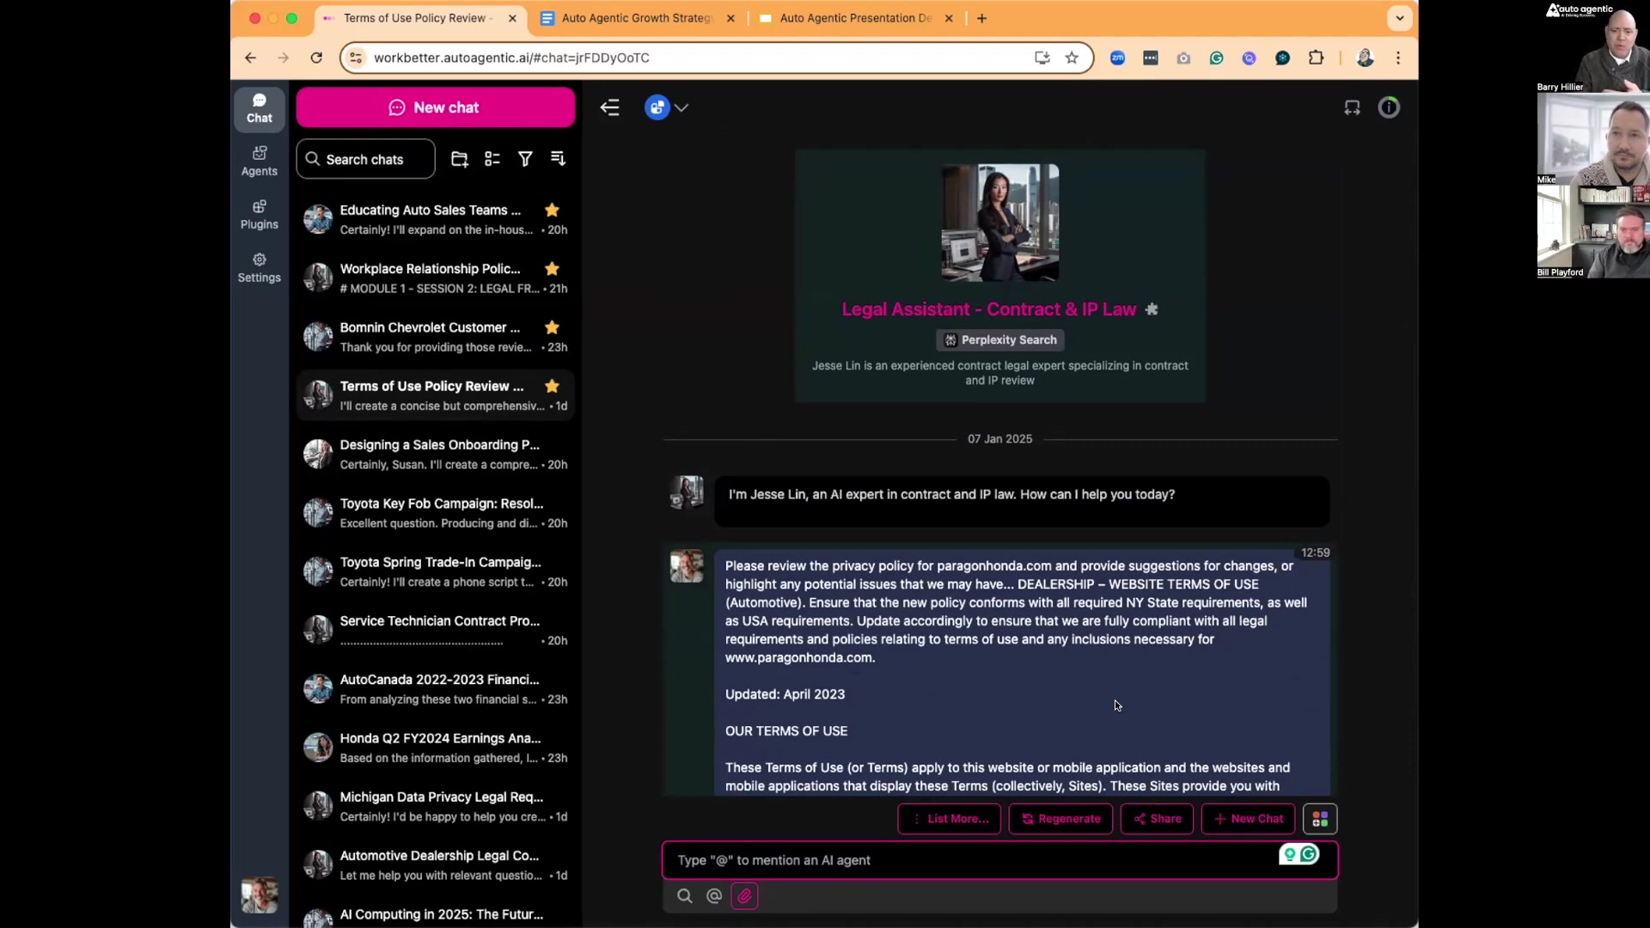Click the colorful grid apps icon
This screenshot has width=1650, height=928.
[x=1320, y=819]
